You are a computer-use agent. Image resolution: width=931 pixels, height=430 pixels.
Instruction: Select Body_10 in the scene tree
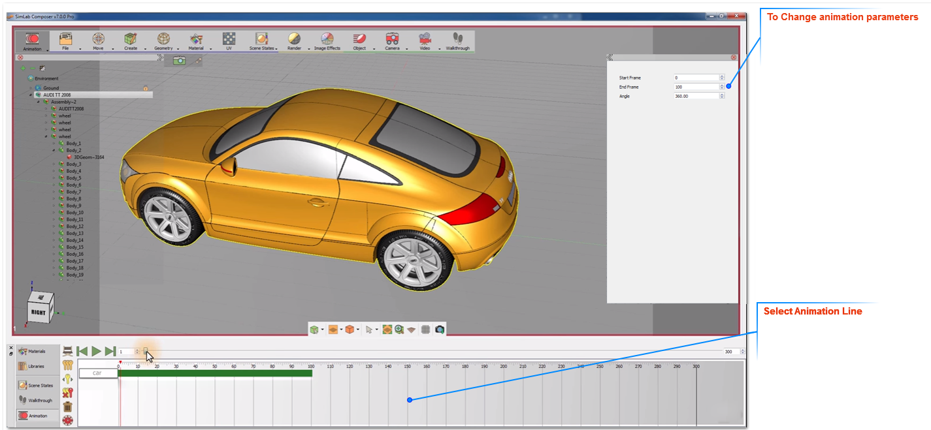coord(75,213)
